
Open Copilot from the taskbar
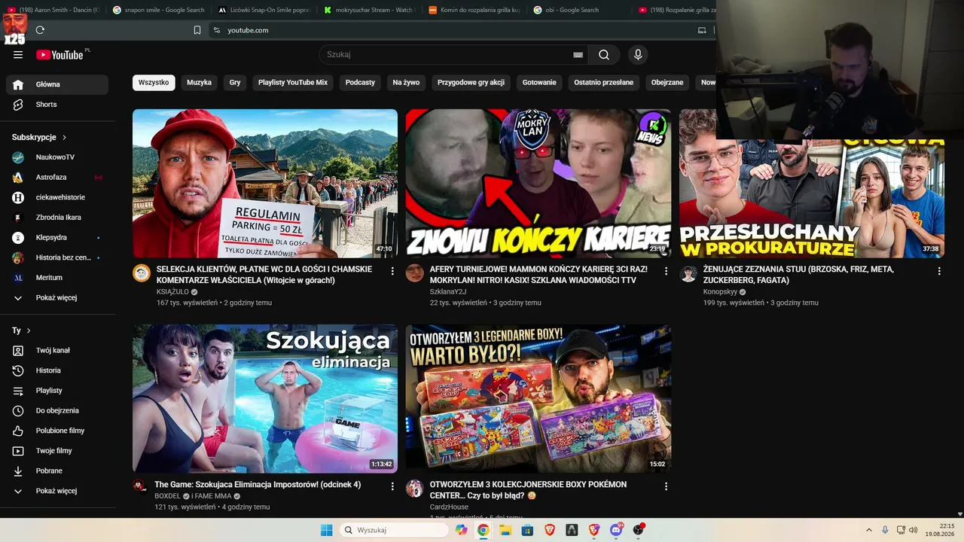(x=461, y=530)
